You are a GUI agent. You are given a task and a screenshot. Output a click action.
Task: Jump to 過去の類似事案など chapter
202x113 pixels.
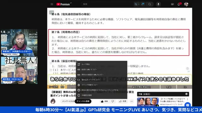click(141, 87)
